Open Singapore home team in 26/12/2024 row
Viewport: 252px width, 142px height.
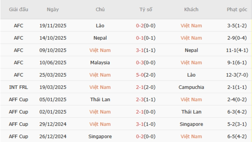tap(100, 136)
